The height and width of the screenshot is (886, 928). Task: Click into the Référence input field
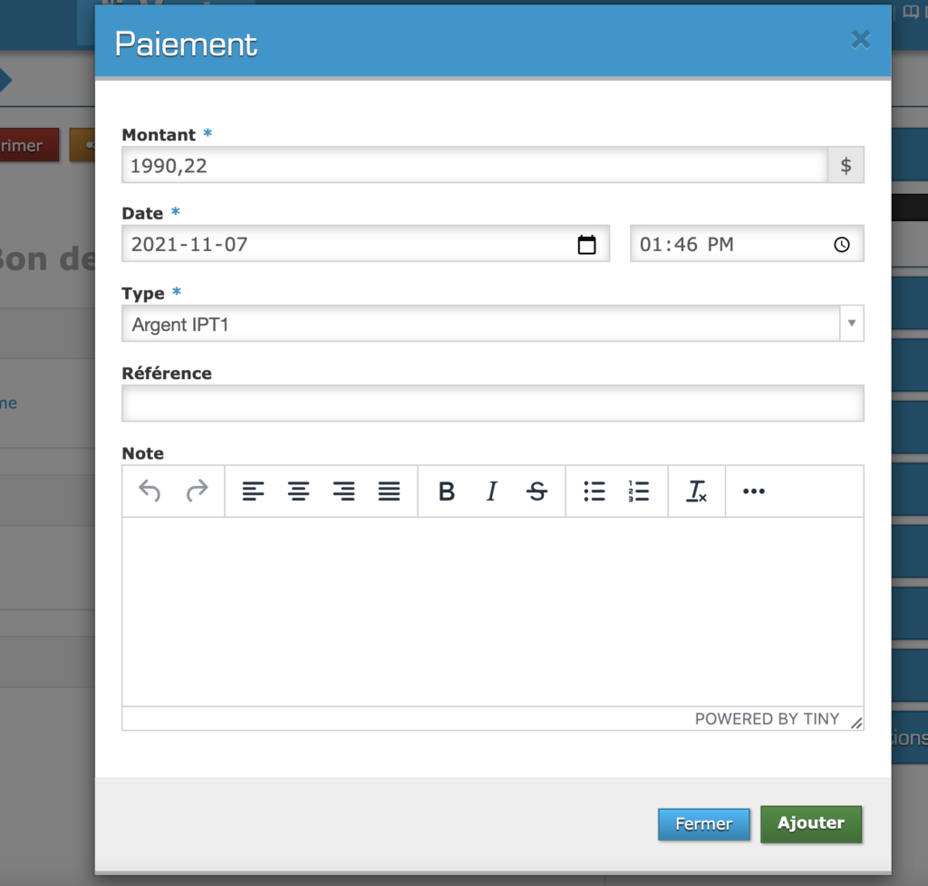click(x=492, y=404)
